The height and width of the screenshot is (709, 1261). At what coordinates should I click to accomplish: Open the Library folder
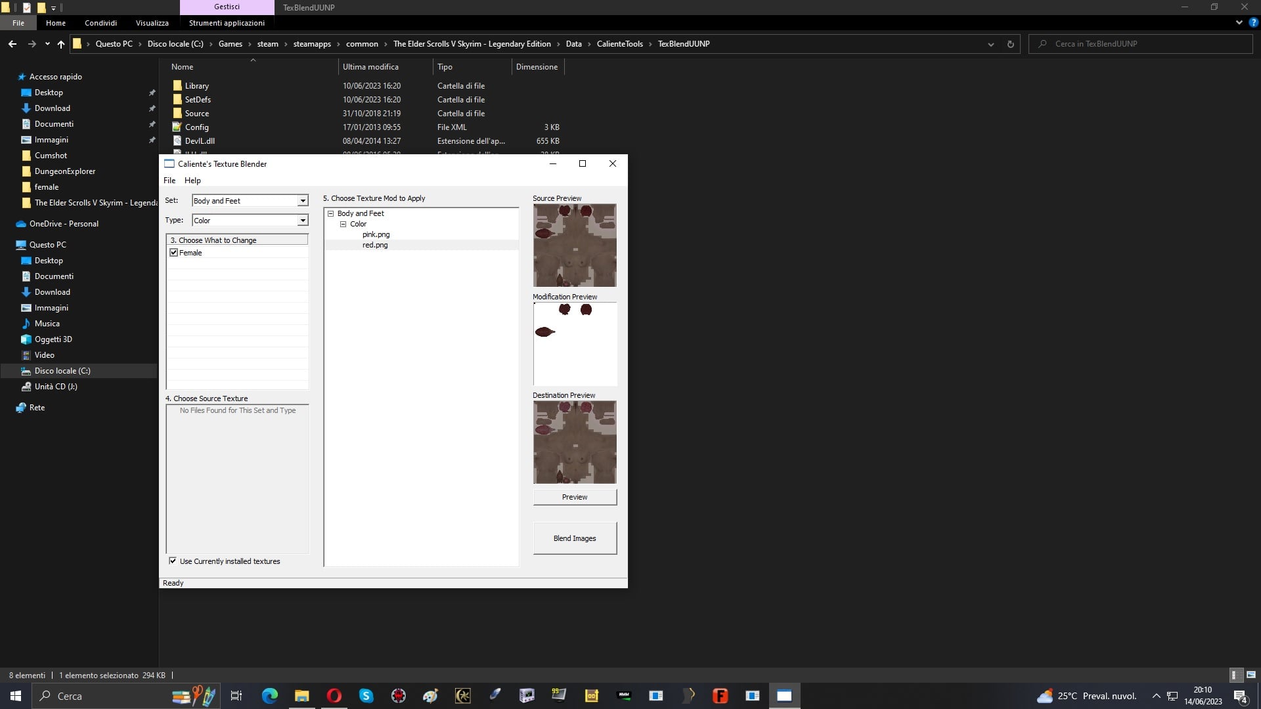point(196,86)
